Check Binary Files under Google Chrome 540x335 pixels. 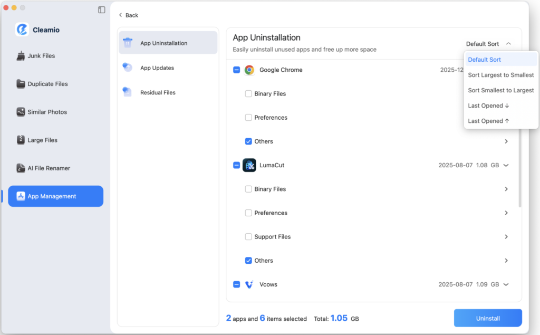[x=248, y=94]
